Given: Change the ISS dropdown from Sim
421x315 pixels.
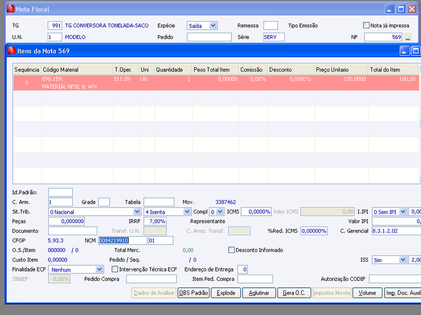Looking at the screenshot, I should pos(402,260).
